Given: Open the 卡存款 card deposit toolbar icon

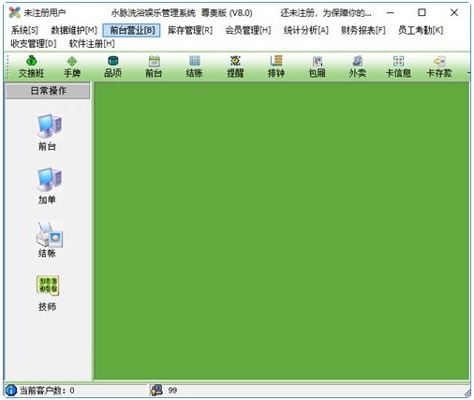Looking at the screenshot, I should 439,67.
